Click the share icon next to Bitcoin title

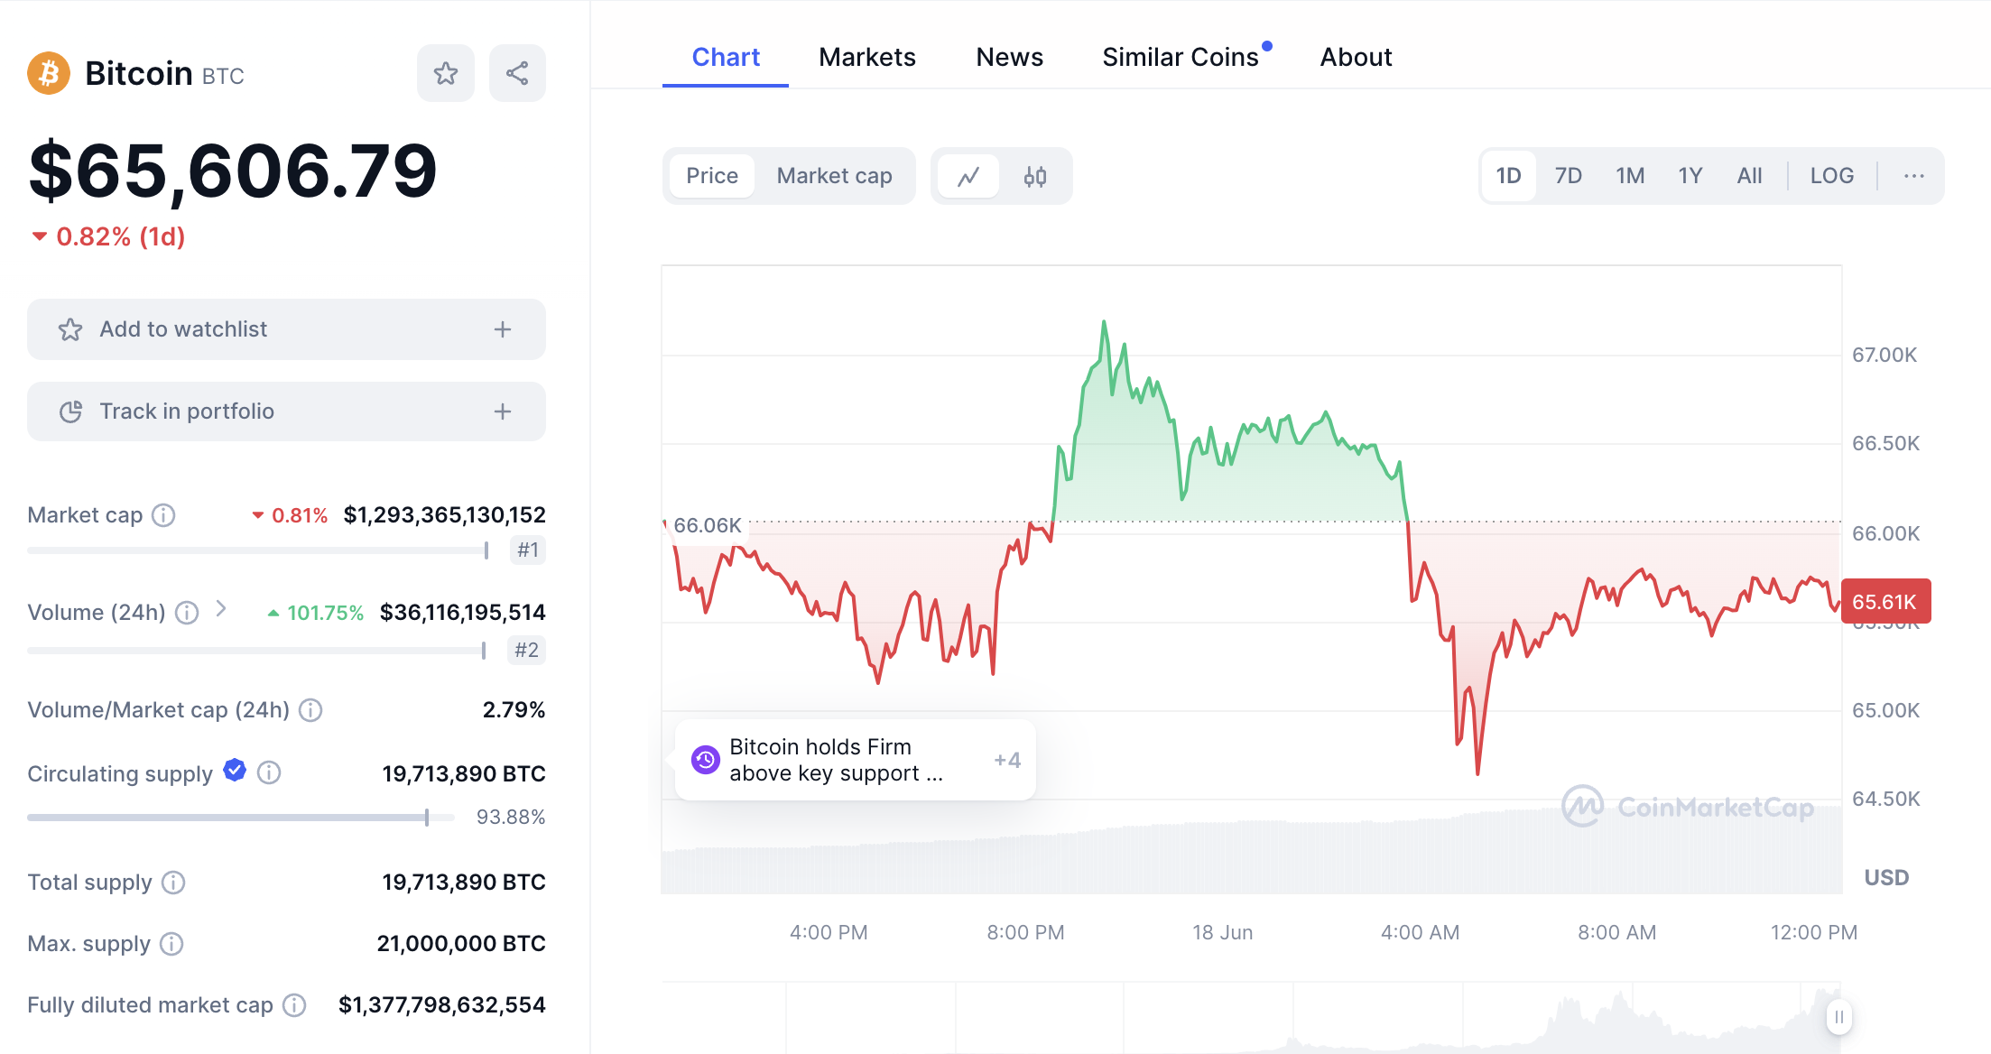point(517,73)
